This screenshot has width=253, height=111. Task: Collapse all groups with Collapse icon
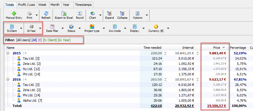(x=122, y=13)
